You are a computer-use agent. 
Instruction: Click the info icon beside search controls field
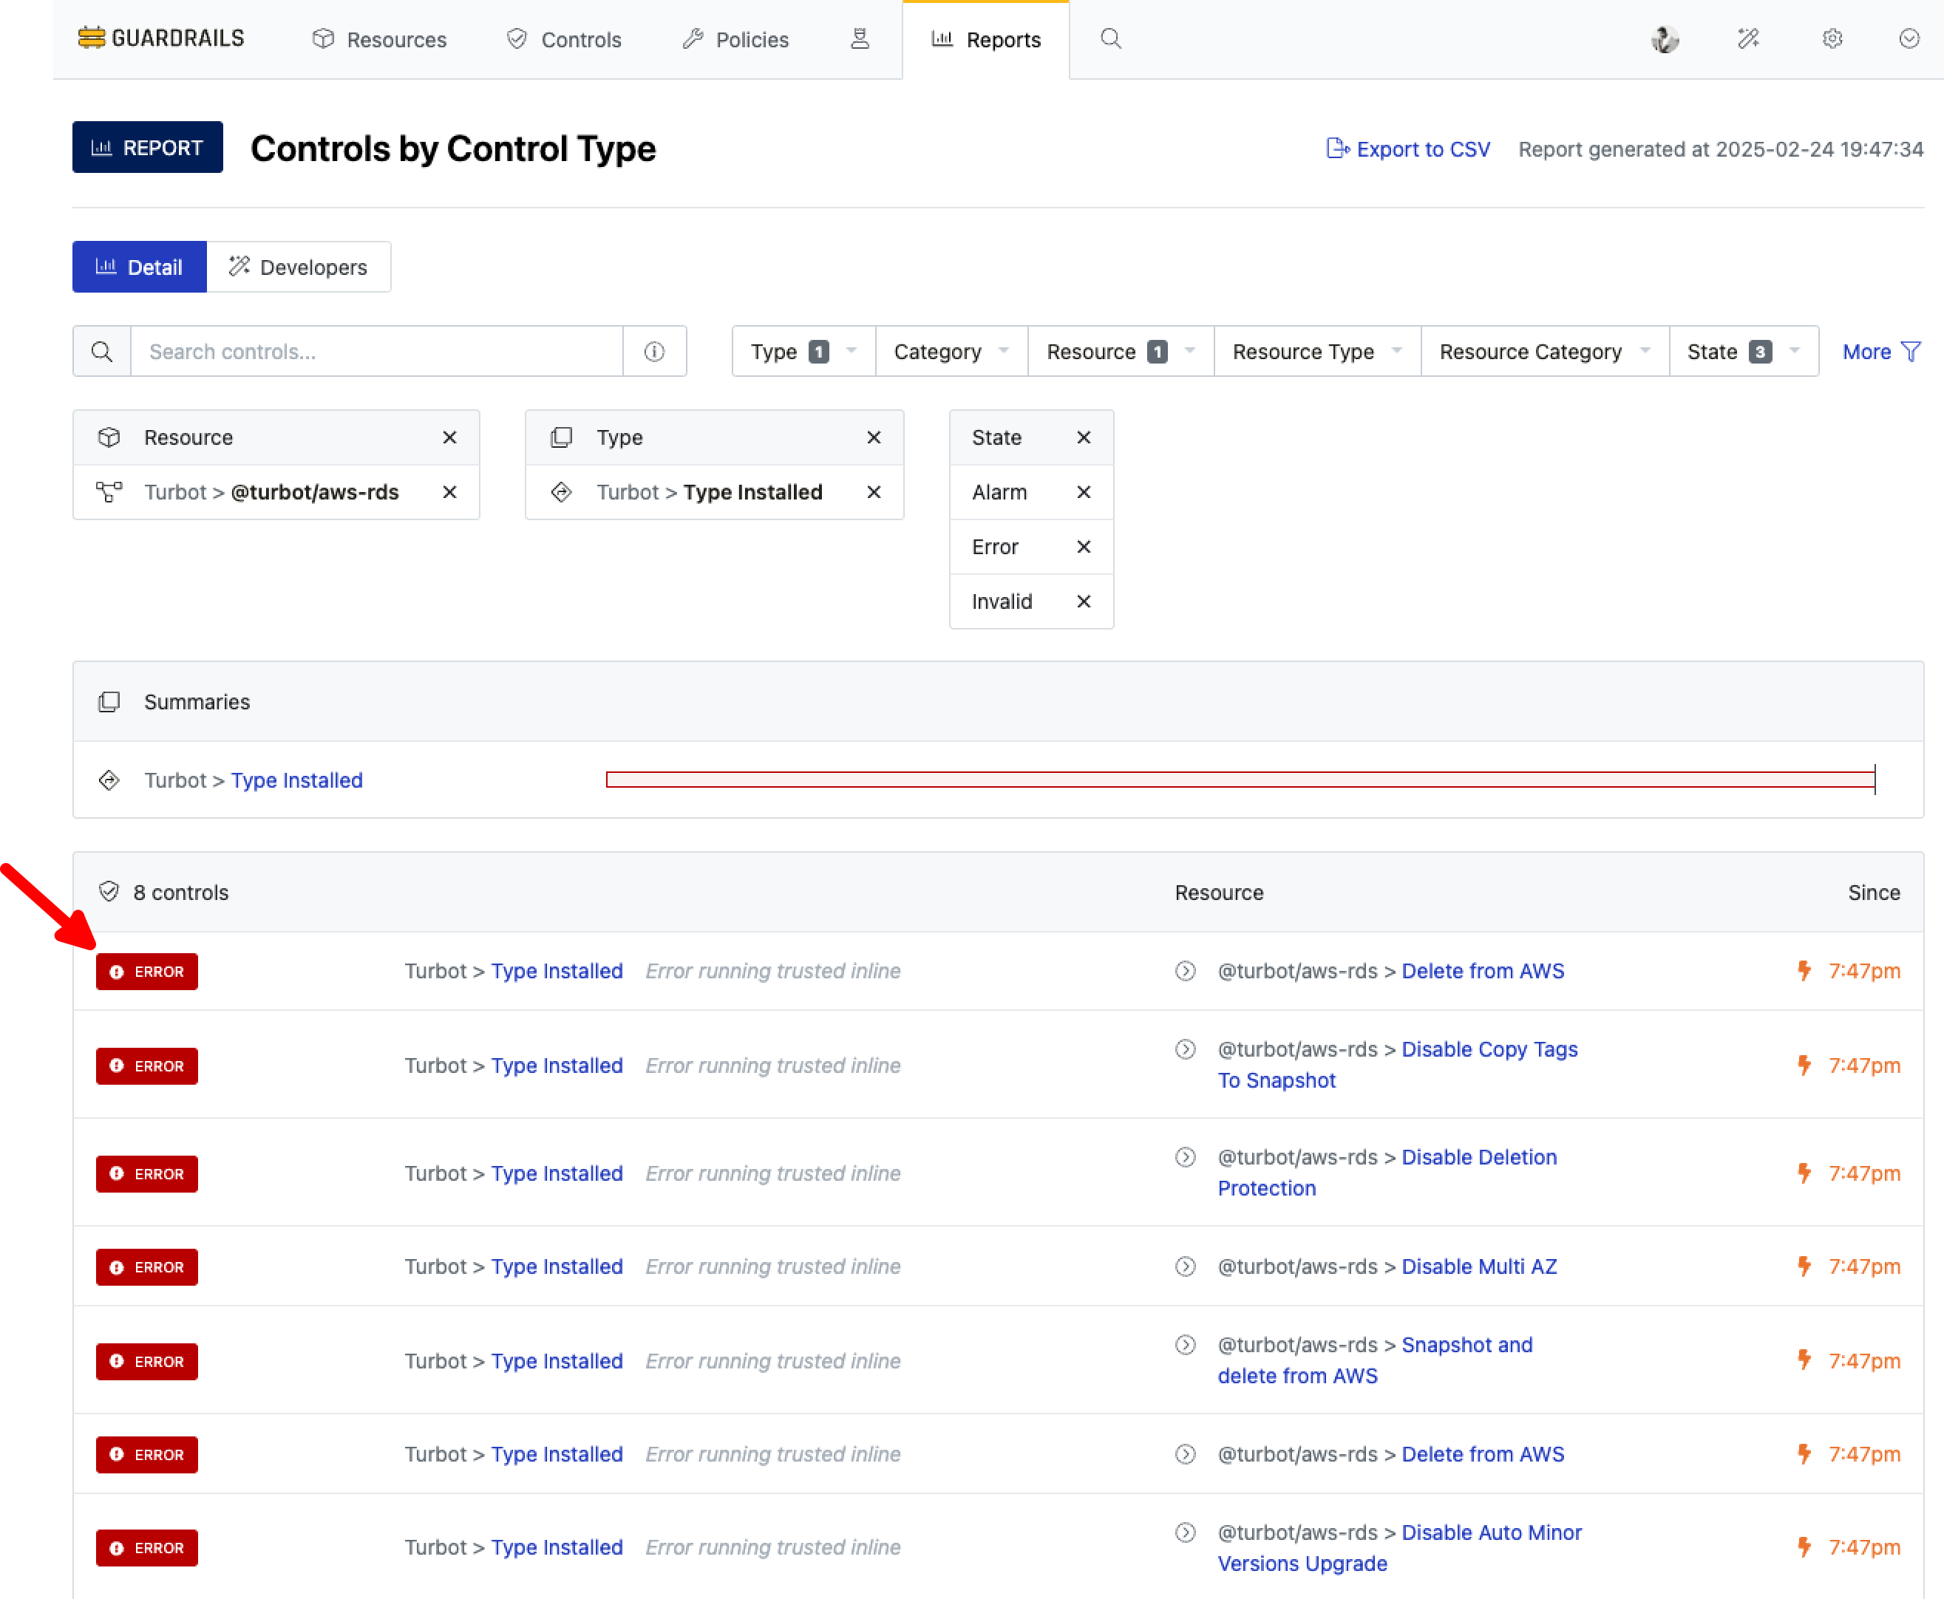(x=655, y=351)
